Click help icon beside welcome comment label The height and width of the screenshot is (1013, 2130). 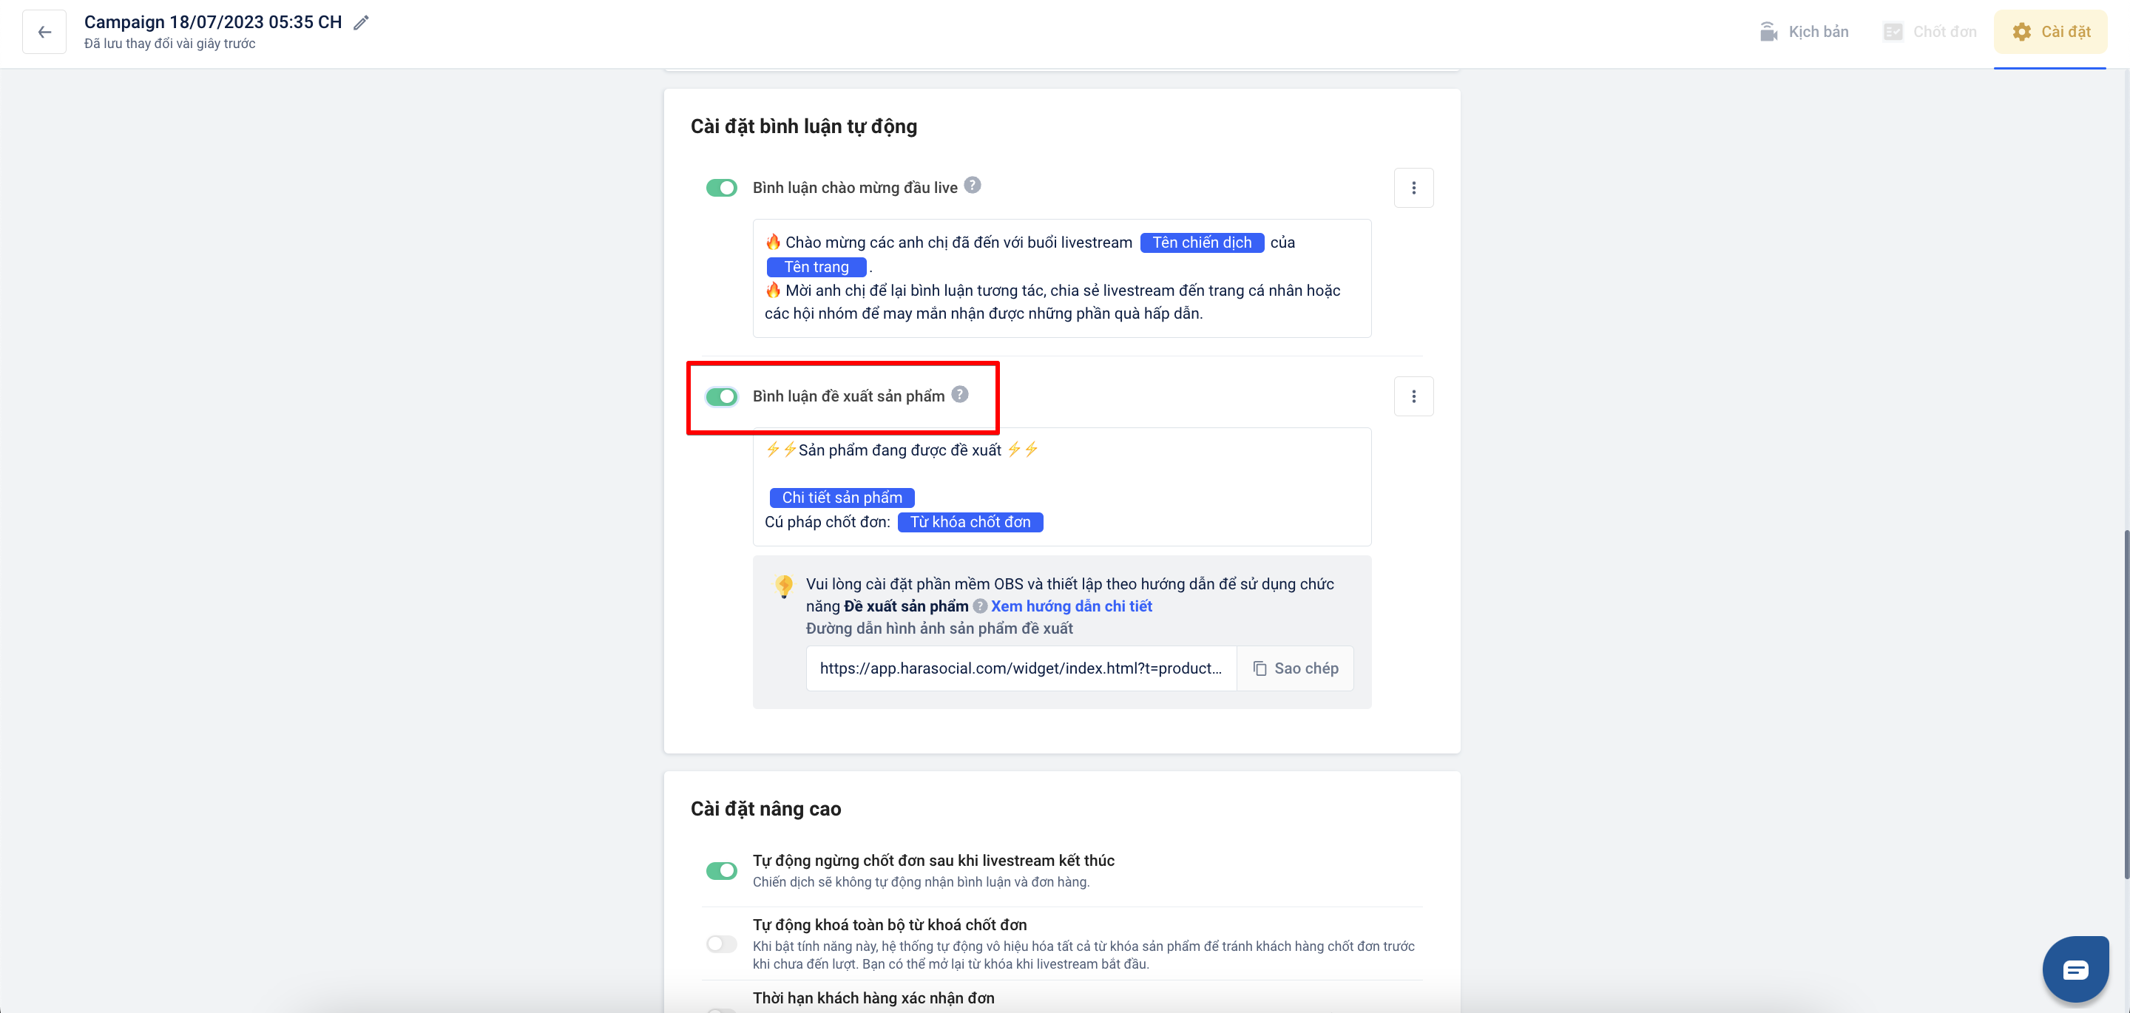coord(973,186)
